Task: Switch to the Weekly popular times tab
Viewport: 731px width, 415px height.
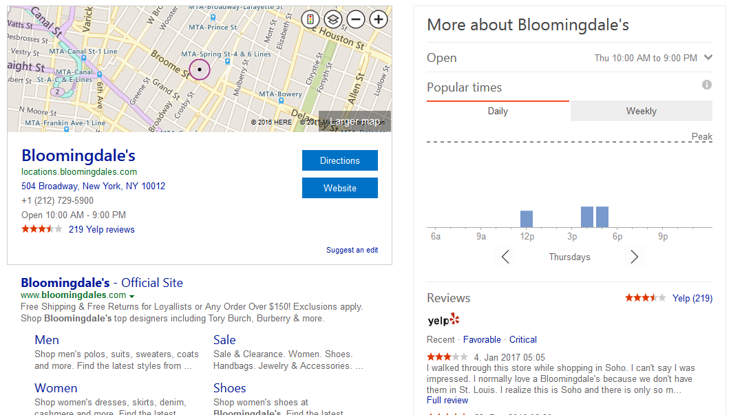Action: (641, 111)
